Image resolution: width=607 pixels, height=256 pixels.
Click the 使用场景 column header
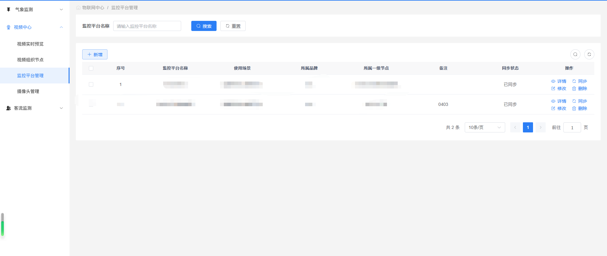coord(242,68)
